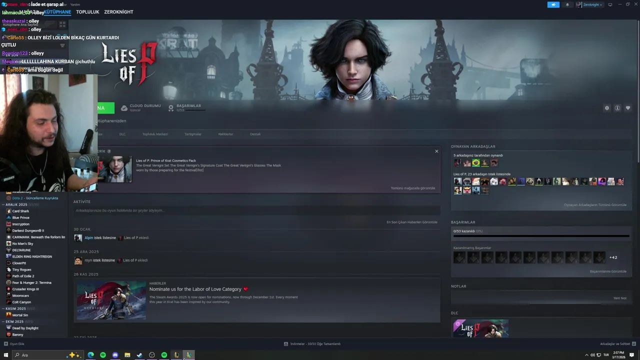Click the Steam announcements megaphone button
The width and height of the screenshot is (640, 360).
pos(553,4)
